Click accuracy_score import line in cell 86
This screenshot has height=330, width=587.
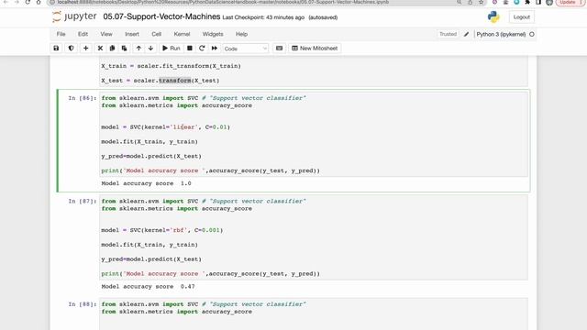pos(176,105)
